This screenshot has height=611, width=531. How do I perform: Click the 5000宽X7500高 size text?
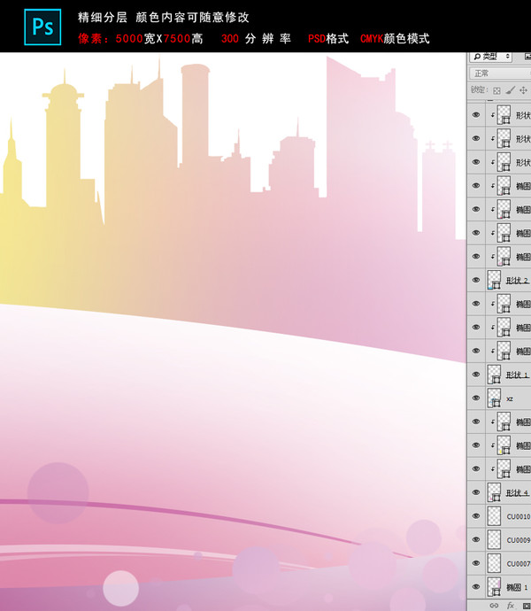(159, 39)
